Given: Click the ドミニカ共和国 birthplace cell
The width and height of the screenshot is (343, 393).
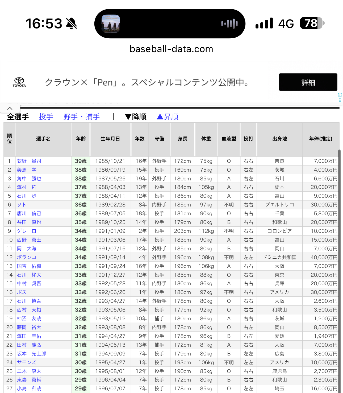Looking at the screenshot, I should tap(280, 257).
